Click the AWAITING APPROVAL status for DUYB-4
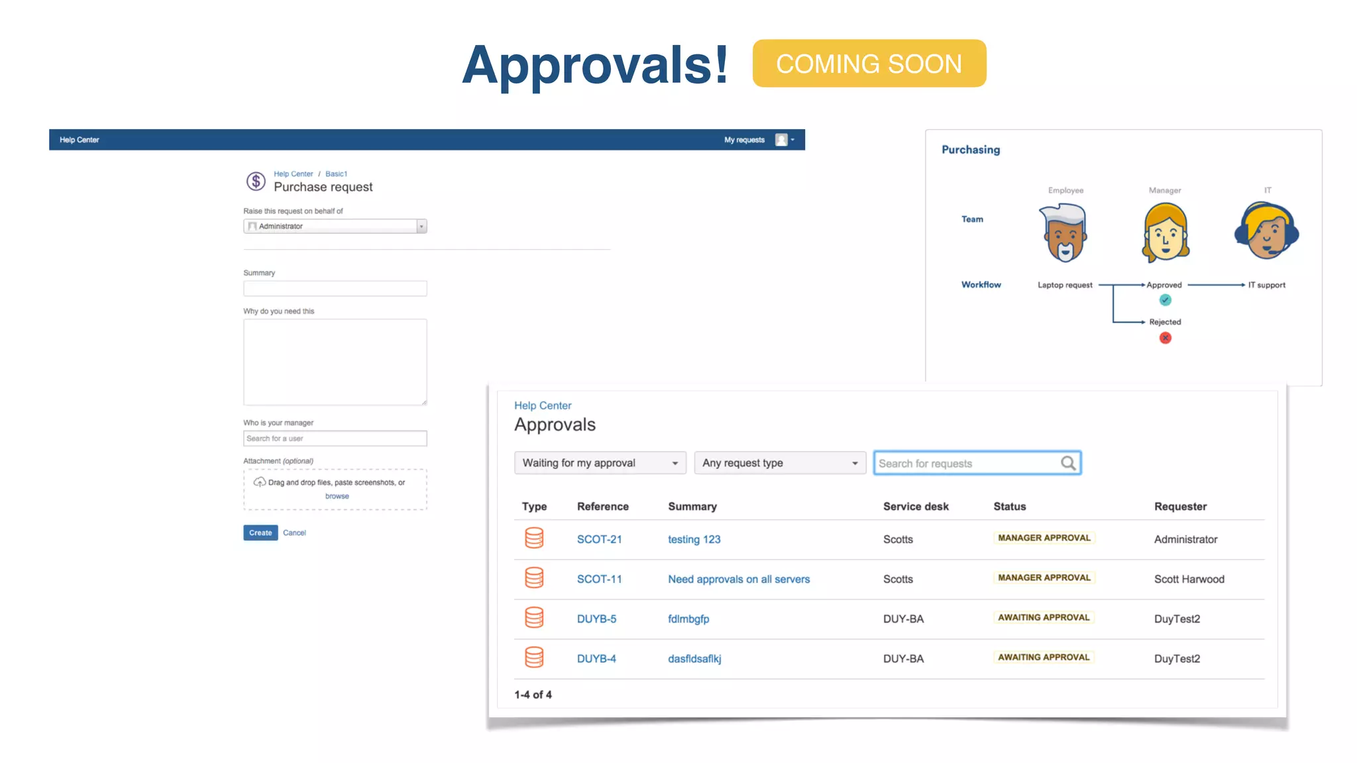Viewport: 1357px width, 763px height. coord(1044,657)
